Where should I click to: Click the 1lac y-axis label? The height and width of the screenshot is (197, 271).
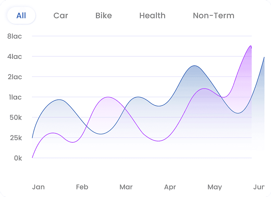(x=15, y=97)
